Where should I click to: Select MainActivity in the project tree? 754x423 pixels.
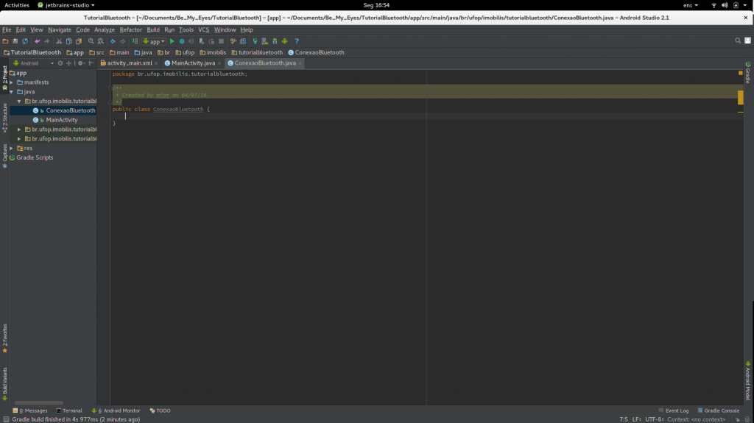62,120
